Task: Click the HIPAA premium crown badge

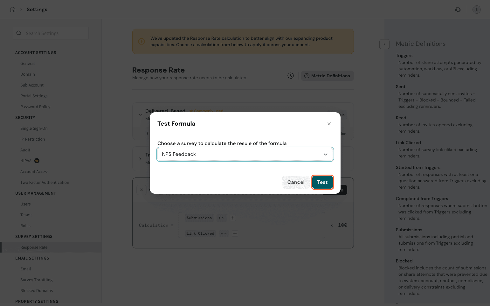Action: [x=37, y=161]
